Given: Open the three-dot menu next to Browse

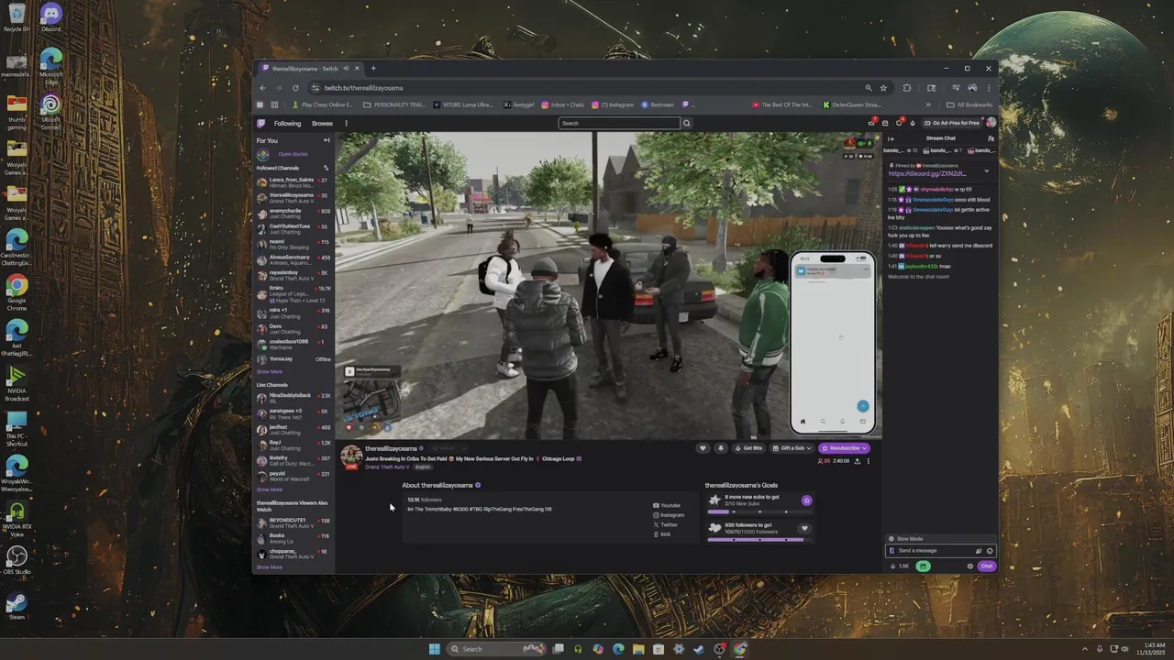Looking at the screenshot, I should click(346, 123).
